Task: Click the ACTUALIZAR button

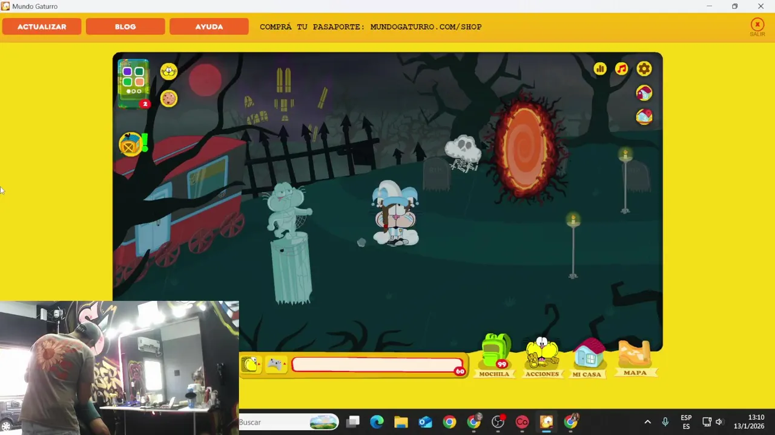Action: click(42, 27)
